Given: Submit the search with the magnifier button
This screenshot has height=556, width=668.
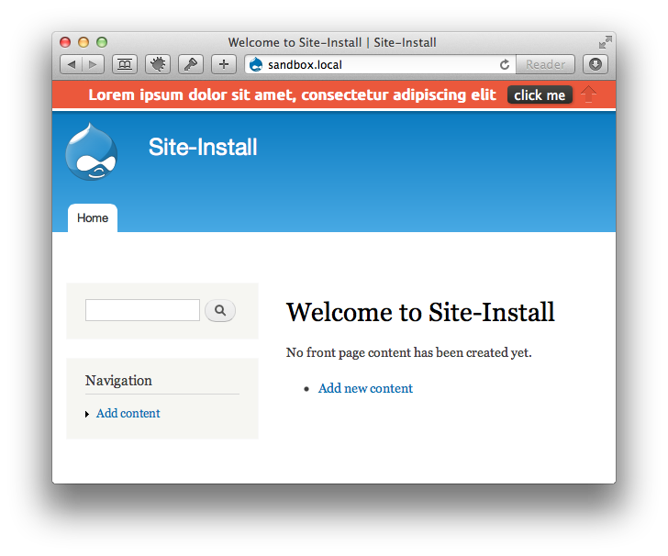Looking at the screenshot, I should (220, 310).
